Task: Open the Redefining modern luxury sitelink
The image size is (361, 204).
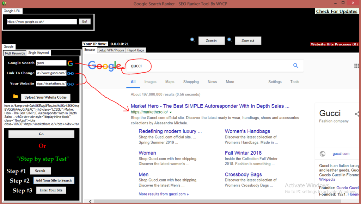Action: pos(170,131)
